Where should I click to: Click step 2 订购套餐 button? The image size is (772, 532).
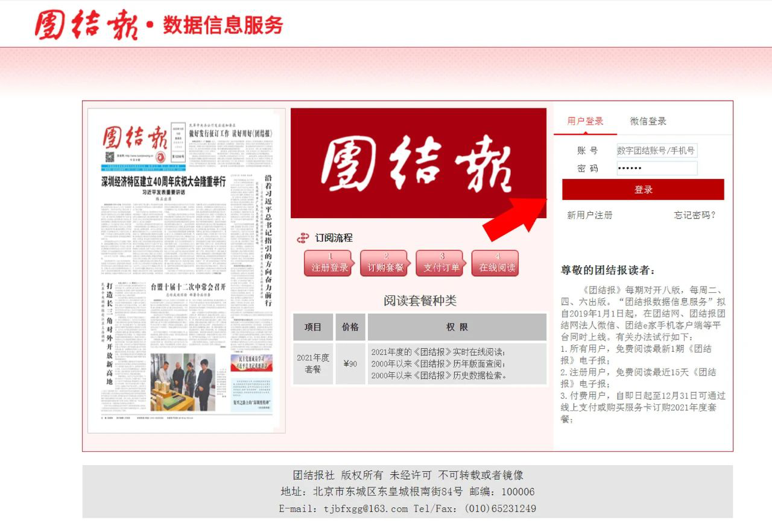[385, 263]
